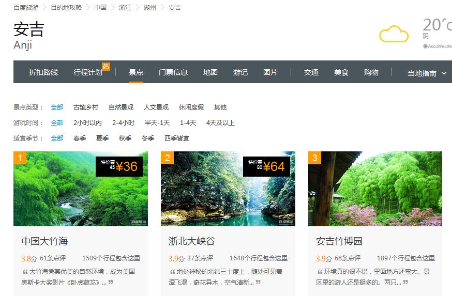Screen dimensions: 452x296
Task: Select the 2-4小时 visit duration filter
Action: [x=123, y=123]
